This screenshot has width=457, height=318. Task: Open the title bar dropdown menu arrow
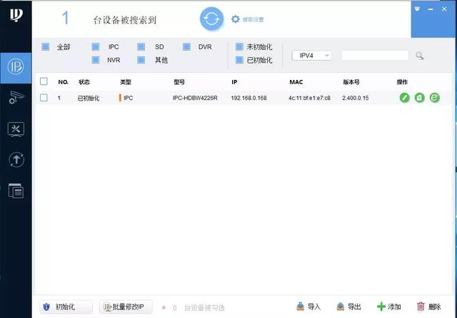point(417,9)
